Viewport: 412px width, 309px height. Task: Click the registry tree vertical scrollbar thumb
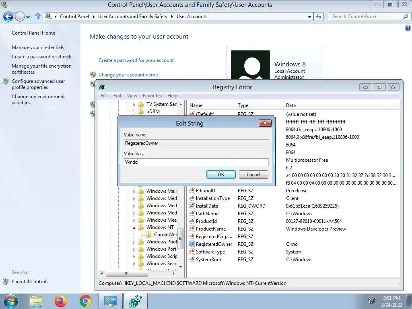180,239
